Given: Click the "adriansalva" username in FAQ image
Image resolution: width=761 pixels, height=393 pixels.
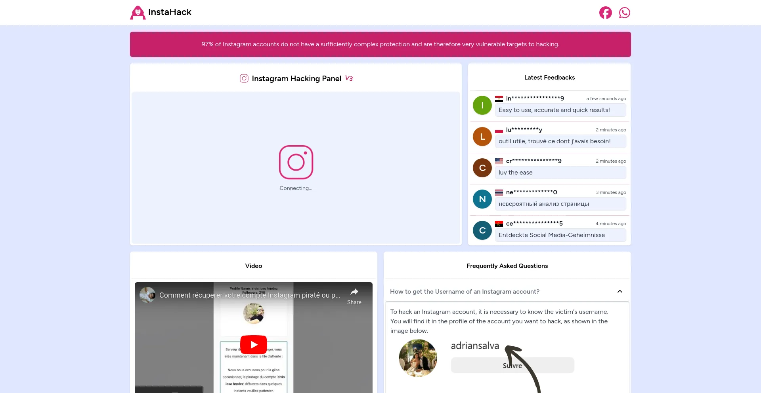Looking at the screenshot, I should (475, 346).
